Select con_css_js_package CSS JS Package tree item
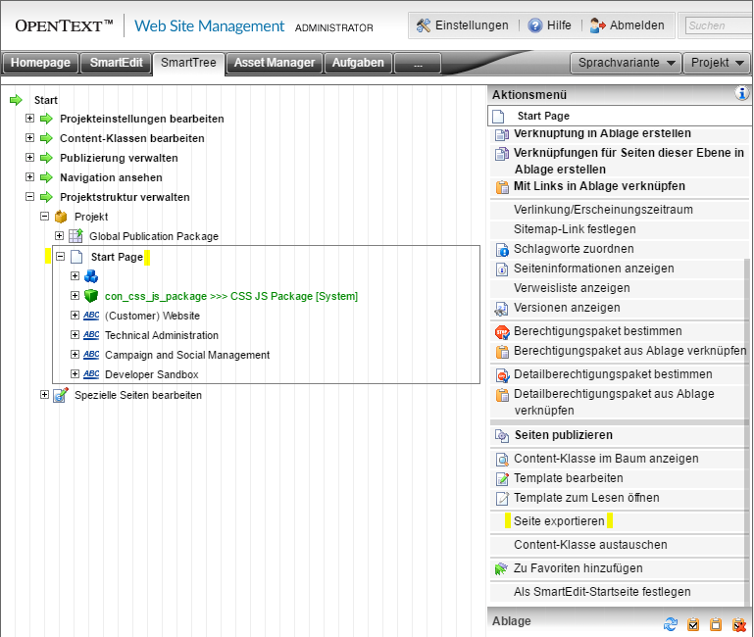754x637 pixels. [x=231, y=296]
